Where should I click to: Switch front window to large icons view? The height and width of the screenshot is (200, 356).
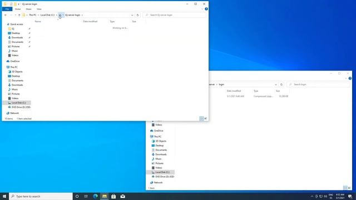206,118
